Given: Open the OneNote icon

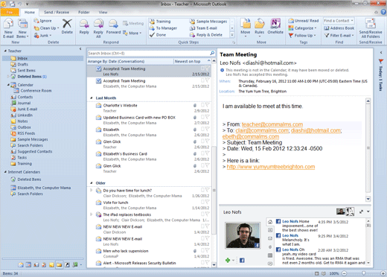Looking at the screenshot, I should [275, 24].
